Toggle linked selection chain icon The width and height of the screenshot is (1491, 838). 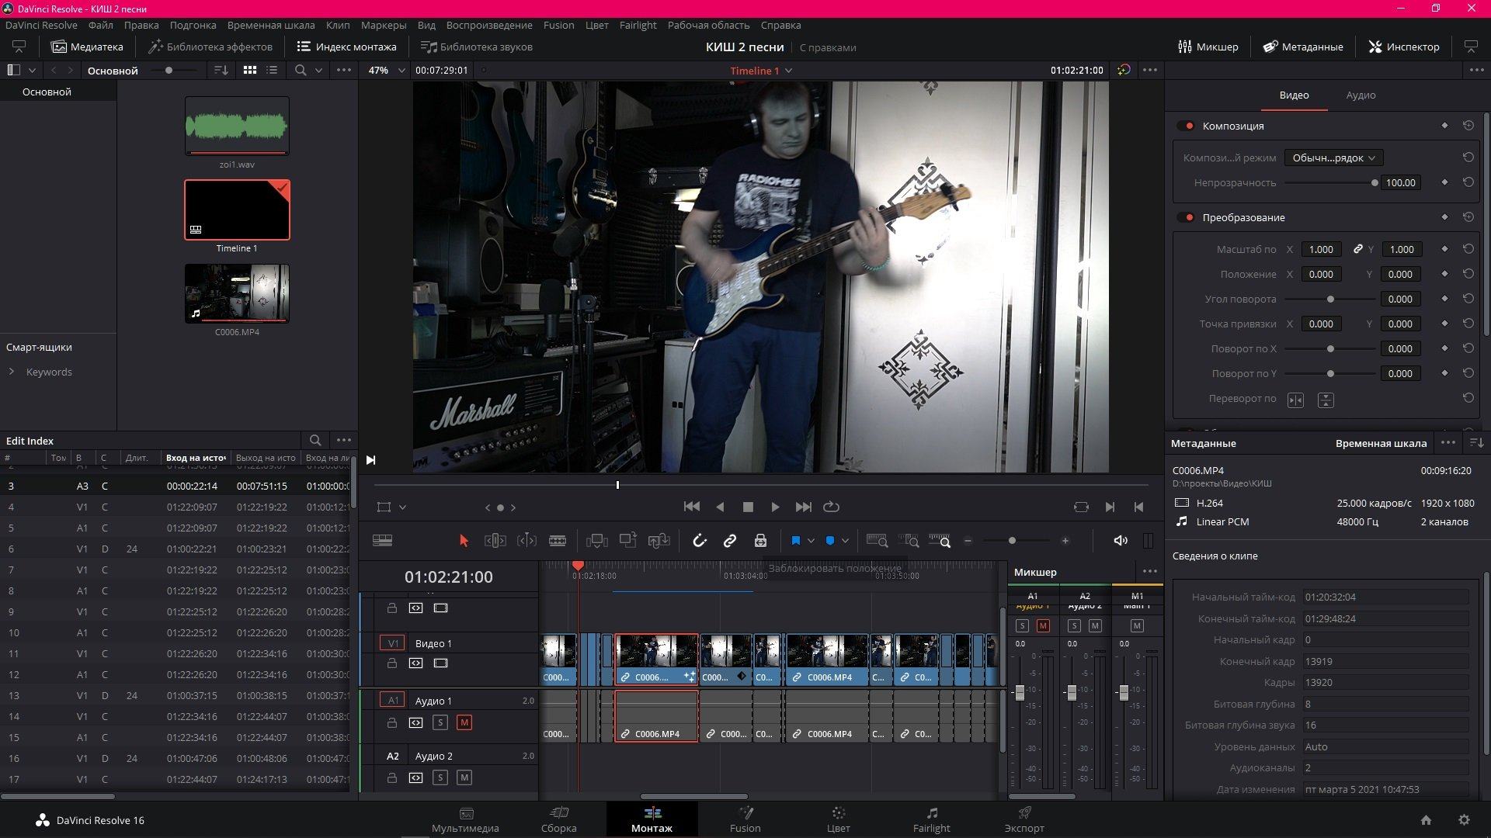729,541
